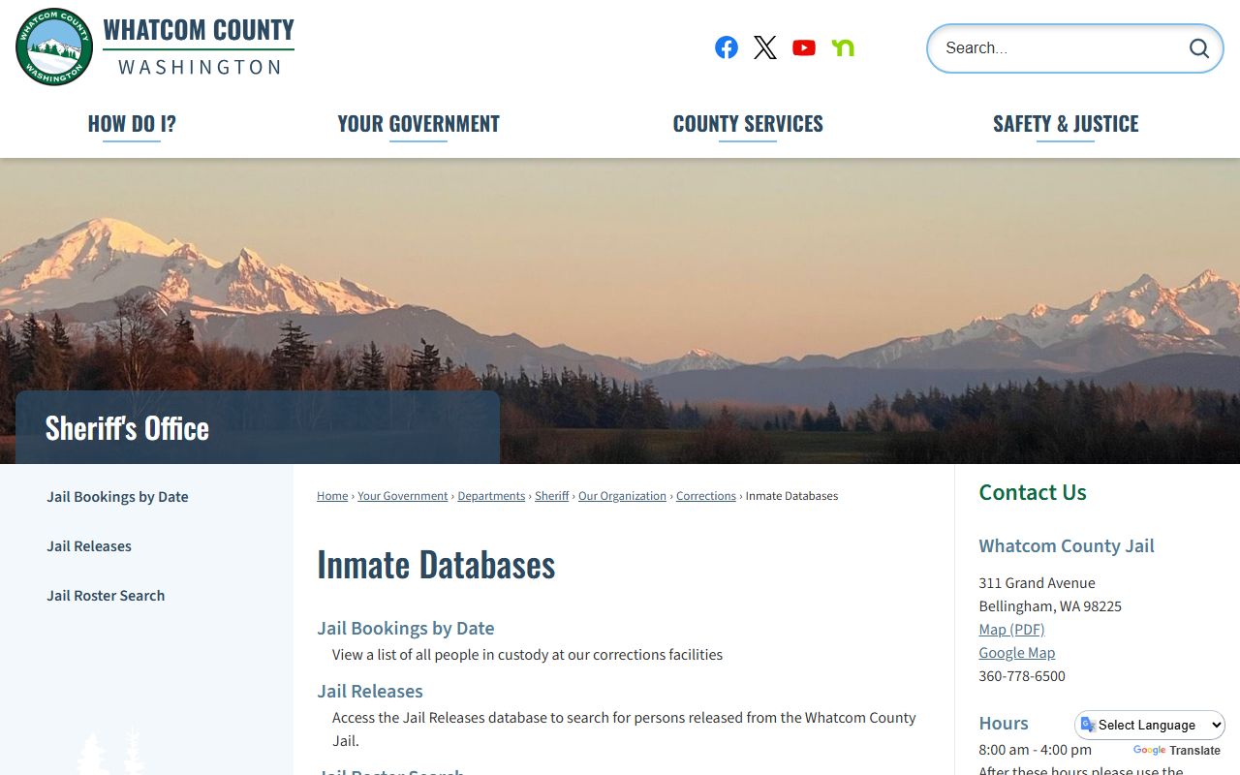Viewport: 1240px width, 775px height.
Task: Open the Your Government menu
Action: point(418,124)
